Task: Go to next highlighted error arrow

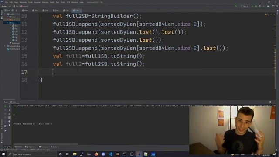Action: click(274, 14)
